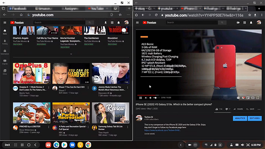Open Originals in the YouTube sidebar
The image size is (265, 149).
click(5, 62)
